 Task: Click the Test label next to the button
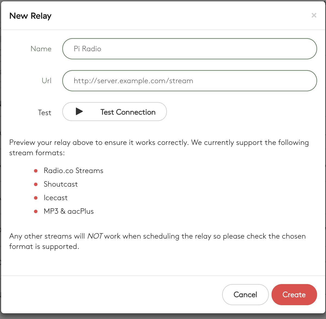(44, 112)
